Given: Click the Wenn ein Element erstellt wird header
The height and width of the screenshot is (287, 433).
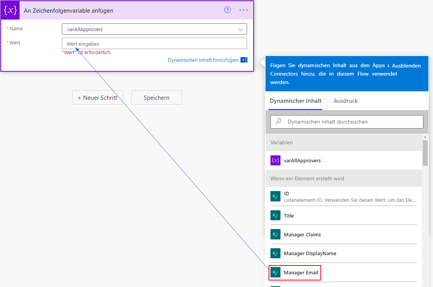Looking at the screenshot, I should pos(343,178).
